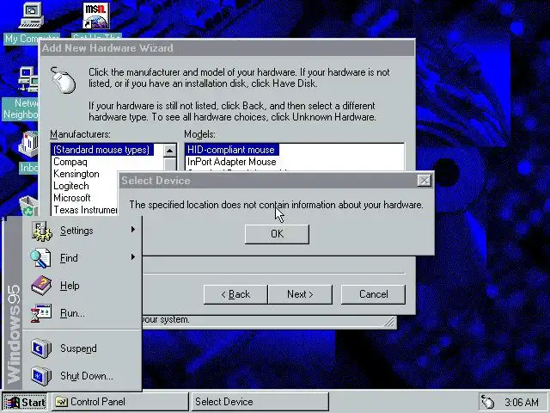Screen dimensions: 550x413
Task: Switch to Select Device taskbar button
Action: (260, 402)
